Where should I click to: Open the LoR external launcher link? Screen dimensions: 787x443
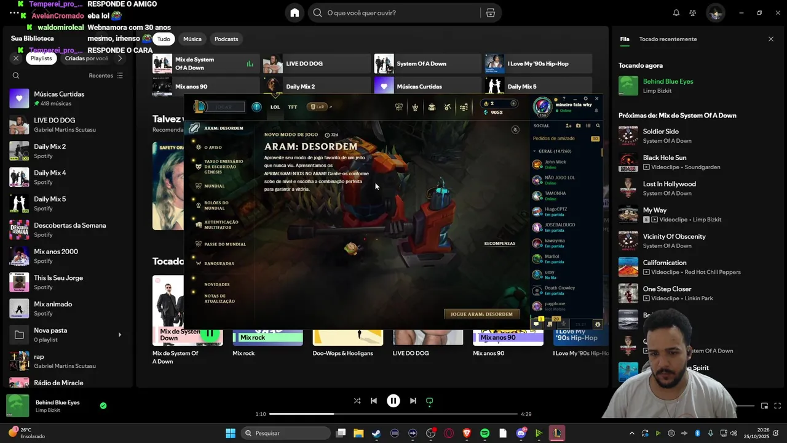click(320, 107)
